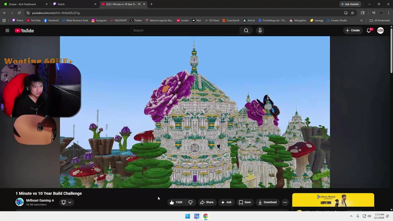Open the media controls music queue icon
The height and width of the screenshot is (221, 393).
point(374,13)
